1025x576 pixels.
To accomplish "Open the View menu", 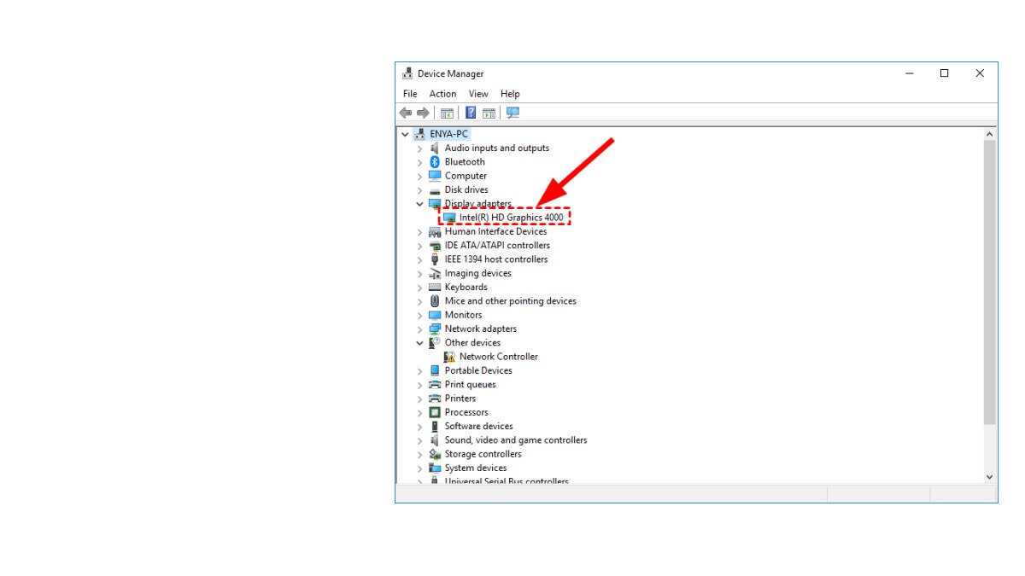I will [478, 94].
